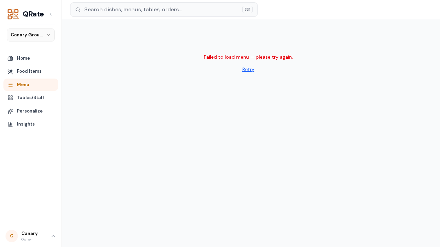Navigate to the Insights label
The height and width of the screenshot is (247, 440).
pyautogui.click(x=26, y=124)
